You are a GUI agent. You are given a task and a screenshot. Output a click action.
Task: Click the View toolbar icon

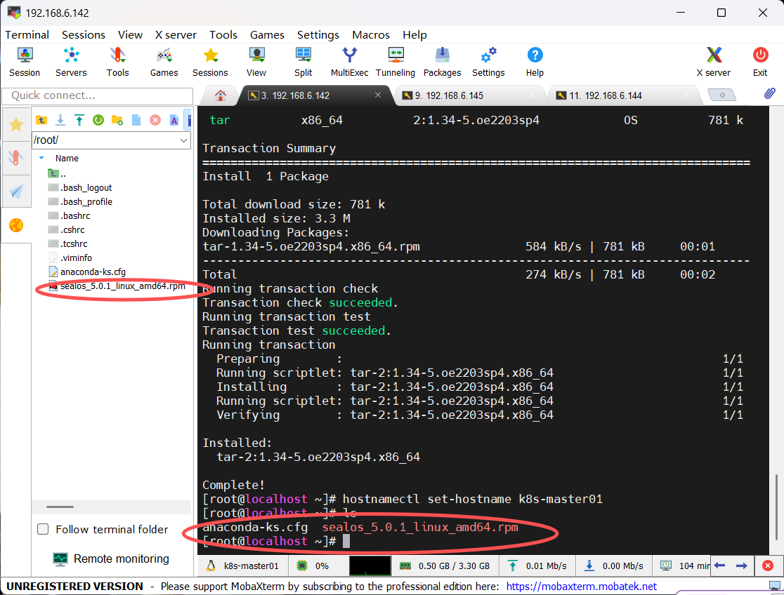256,62
